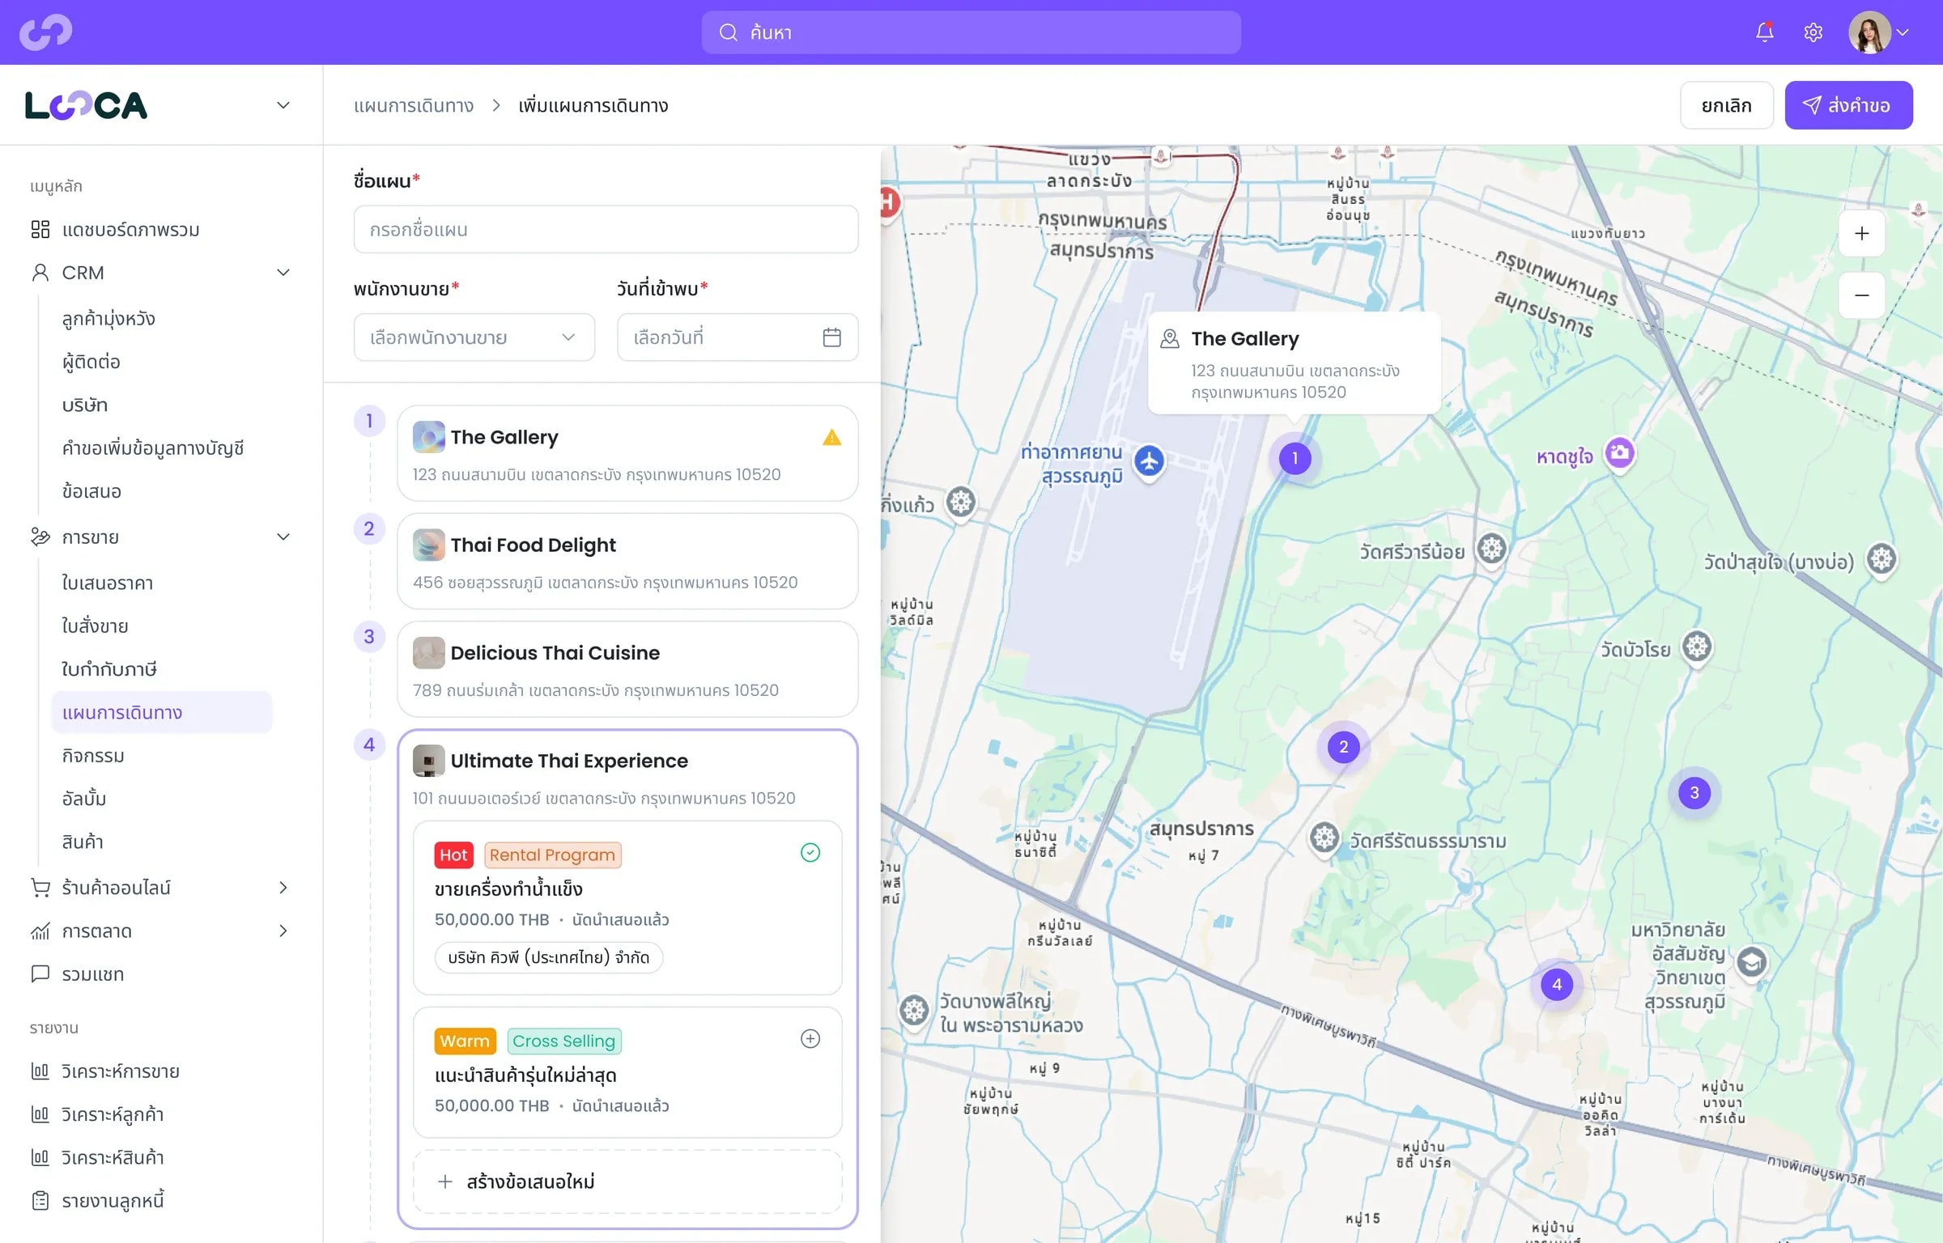Click the CRM person icon
The image size is (1943, 1243).
[40, 273]
